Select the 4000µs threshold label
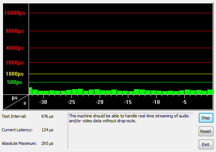The height and width of the screenshot is (152, 216). 15,48
